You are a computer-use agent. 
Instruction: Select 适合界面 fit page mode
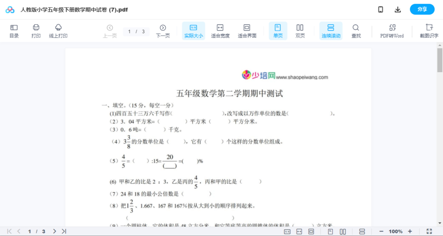pyautogui.click(x=247, y=31)
